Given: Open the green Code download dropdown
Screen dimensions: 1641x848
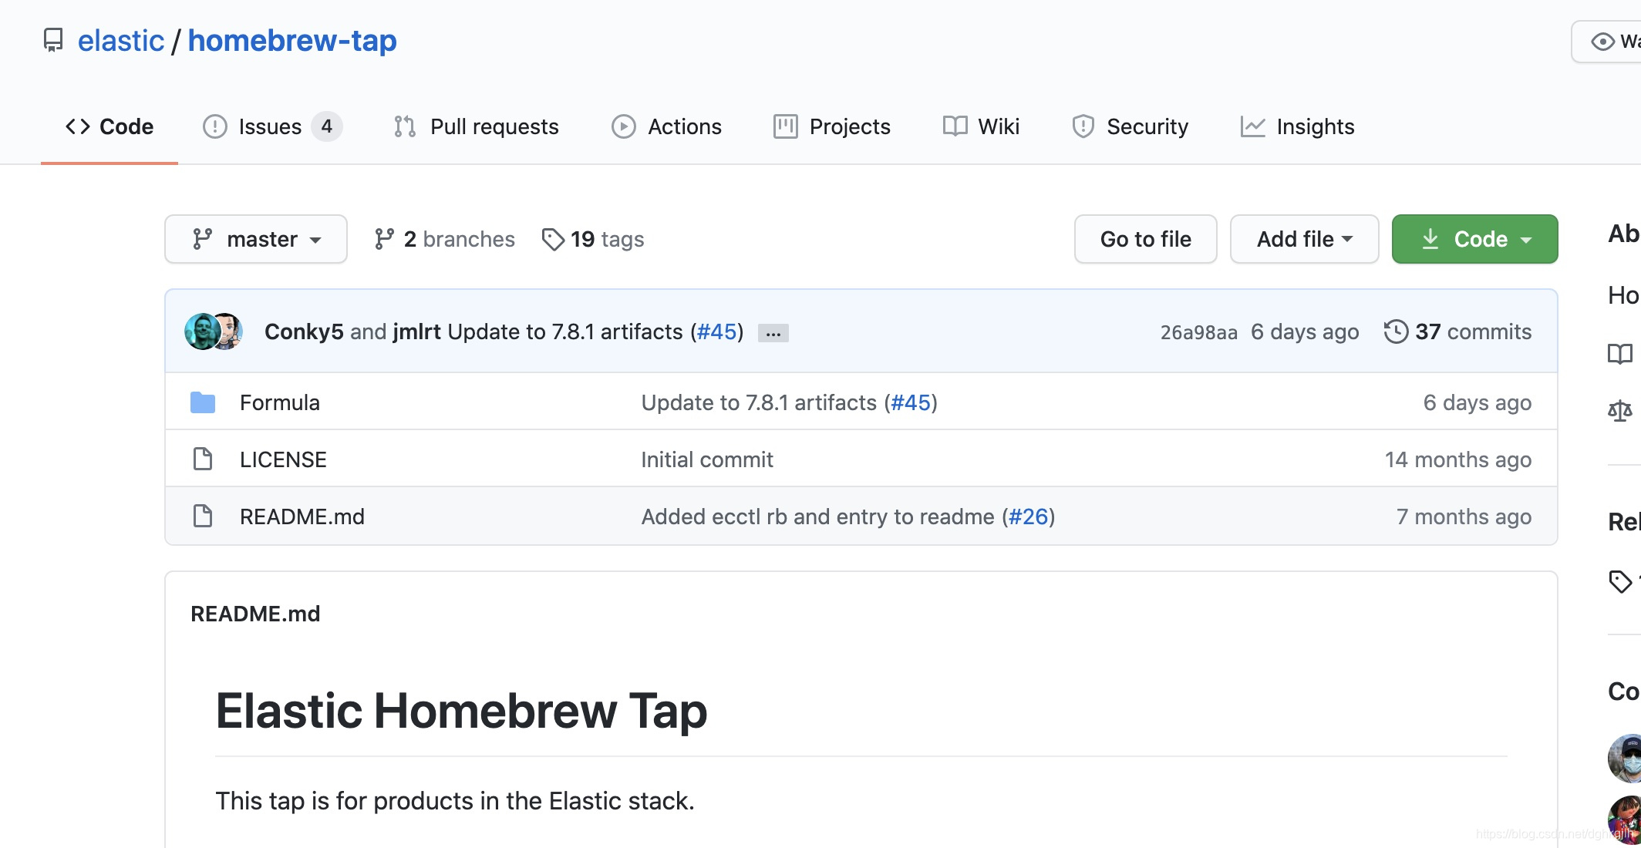Looking at the screenshot, I should (1475, 239).
